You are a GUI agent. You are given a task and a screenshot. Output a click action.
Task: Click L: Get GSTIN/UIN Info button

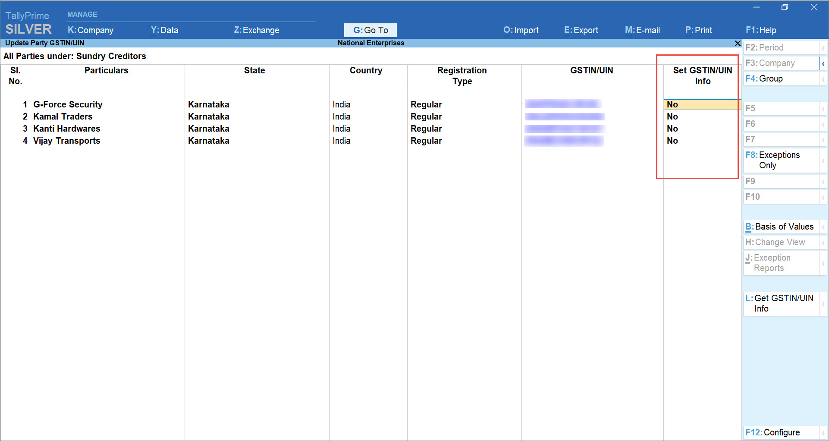(x=781, y=303)
